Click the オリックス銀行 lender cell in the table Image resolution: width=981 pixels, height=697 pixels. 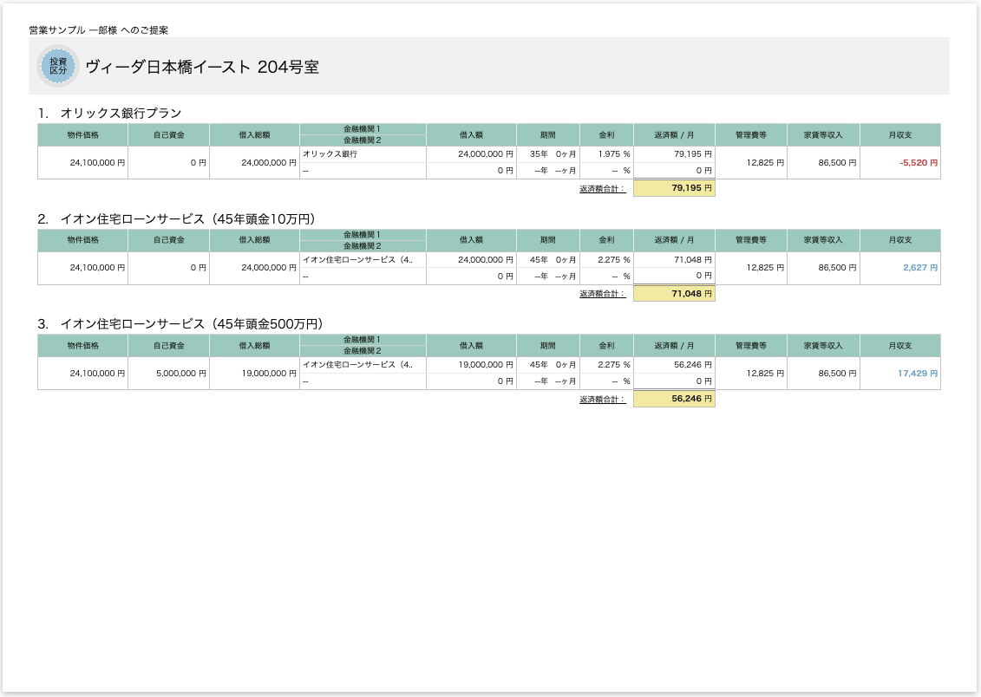click(x=363, y=153)
